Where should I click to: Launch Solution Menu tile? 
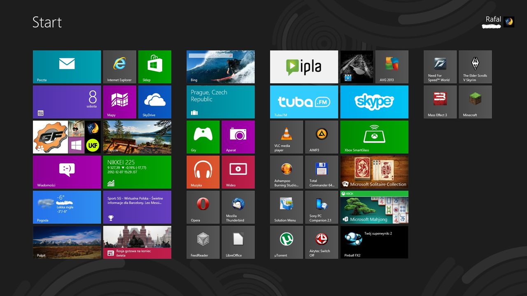[x=287, y=207]
